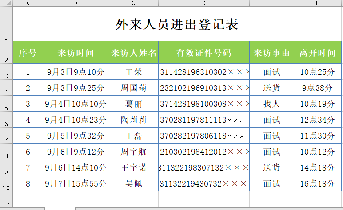Select the cell containing 王荣
This screenshot has width=343, height=210.
133,72
